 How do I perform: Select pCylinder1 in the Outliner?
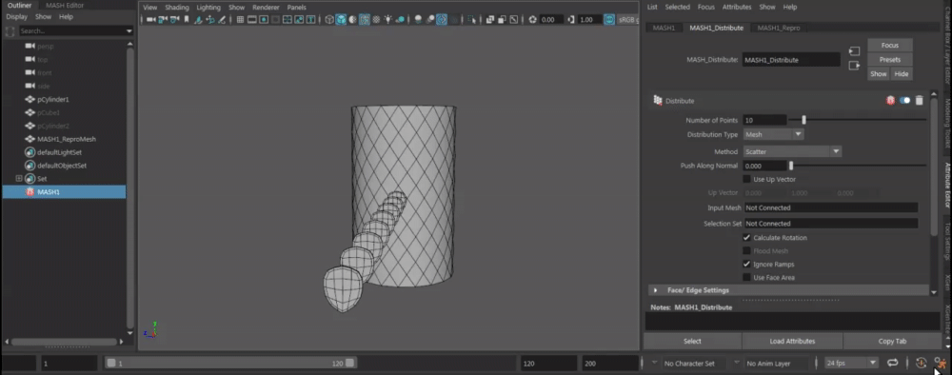(x=53, y=99)
